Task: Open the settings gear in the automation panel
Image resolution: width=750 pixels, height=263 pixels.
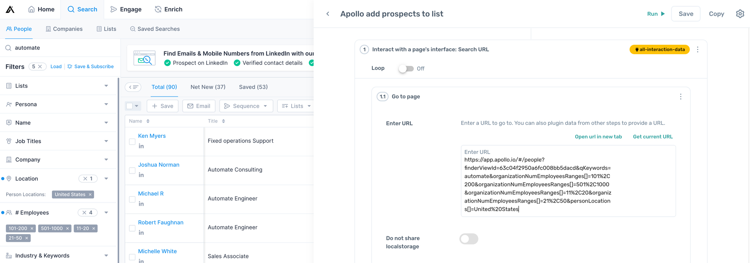Action: tap(740, 14)
